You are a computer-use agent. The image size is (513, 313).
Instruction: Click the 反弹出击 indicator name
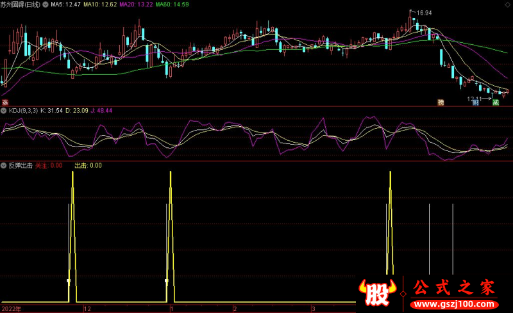point(21,165)
